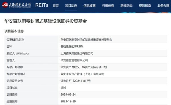This screenshot has height=105, width=171.
Task: Click the 无异议函文号 label
Action: point(15,81)
